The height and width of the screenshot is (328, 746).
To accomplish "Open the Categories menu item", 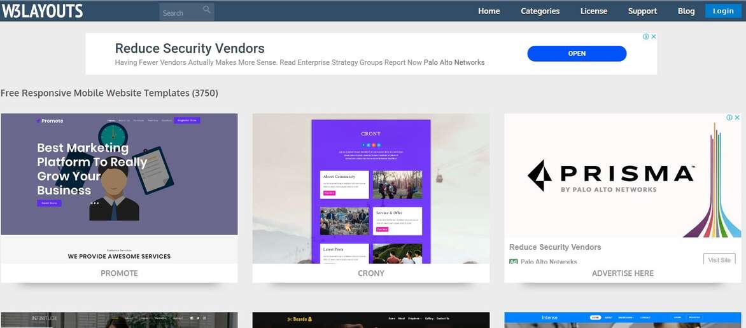I will [540, 11].
